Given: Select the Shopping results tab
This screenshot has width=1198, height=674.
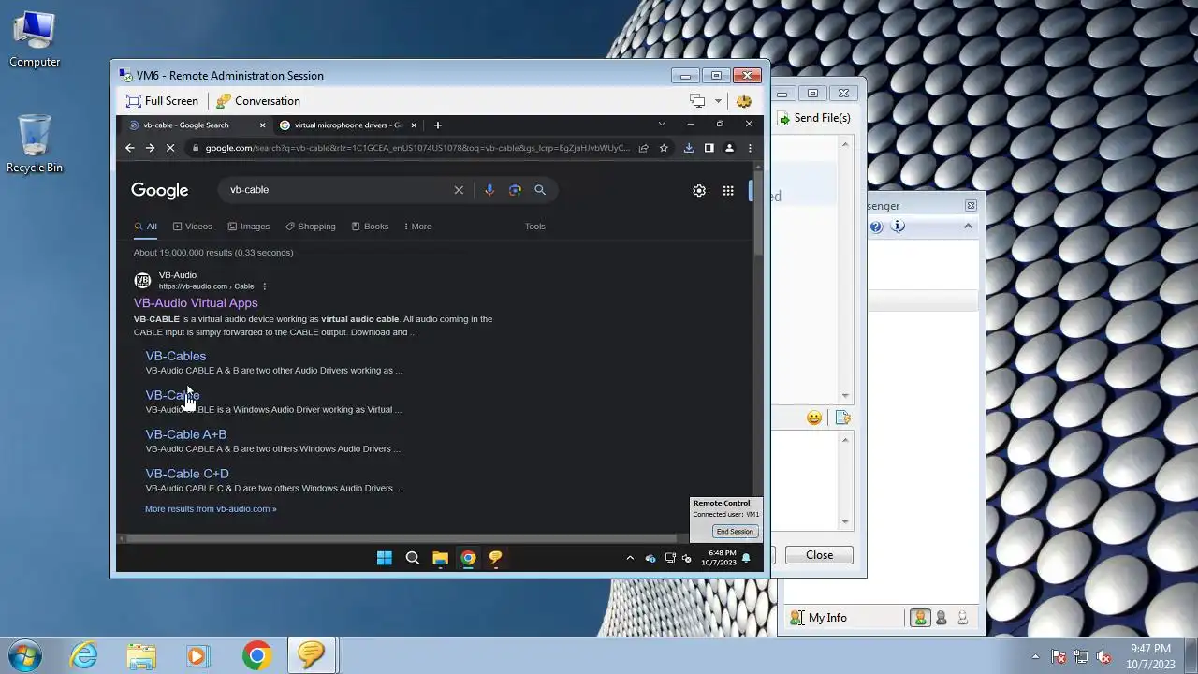Looking at the screenshot, I should coord(311,227).
